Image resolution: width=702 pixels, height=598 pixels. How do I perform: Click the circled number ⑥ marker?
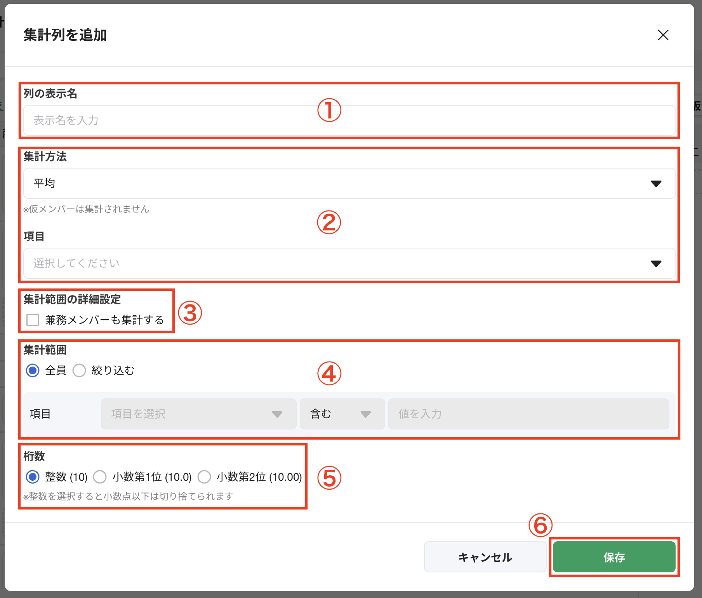(540, 525)
